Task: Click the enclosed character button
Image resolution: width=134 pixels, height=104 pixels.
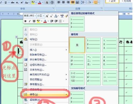Action: (x=52, y=2)
